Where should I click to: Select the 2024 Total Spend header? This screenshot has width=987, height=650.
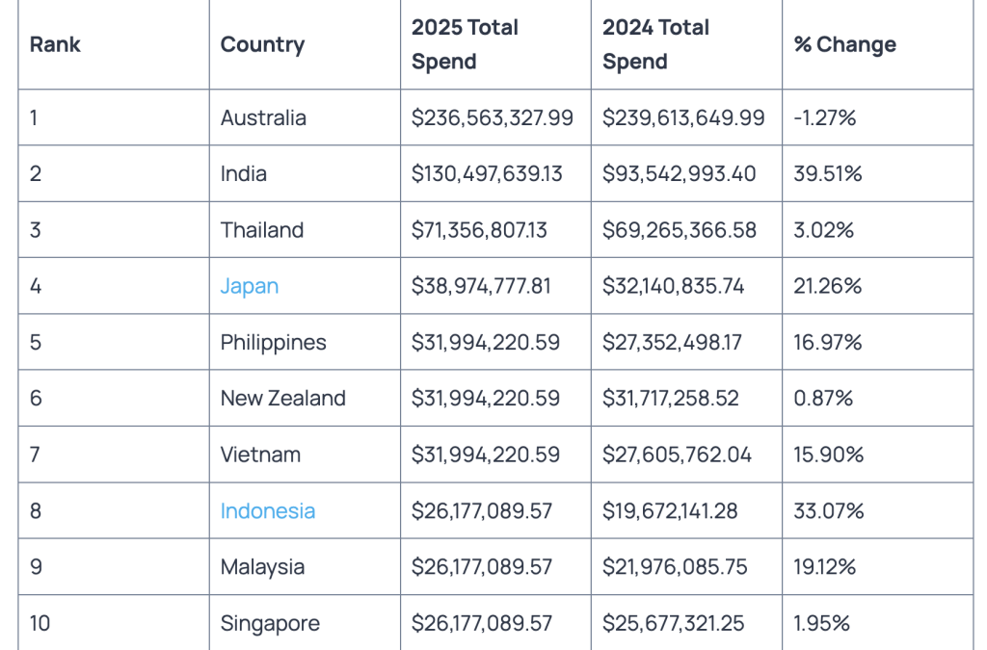click(x=655, y=44)
